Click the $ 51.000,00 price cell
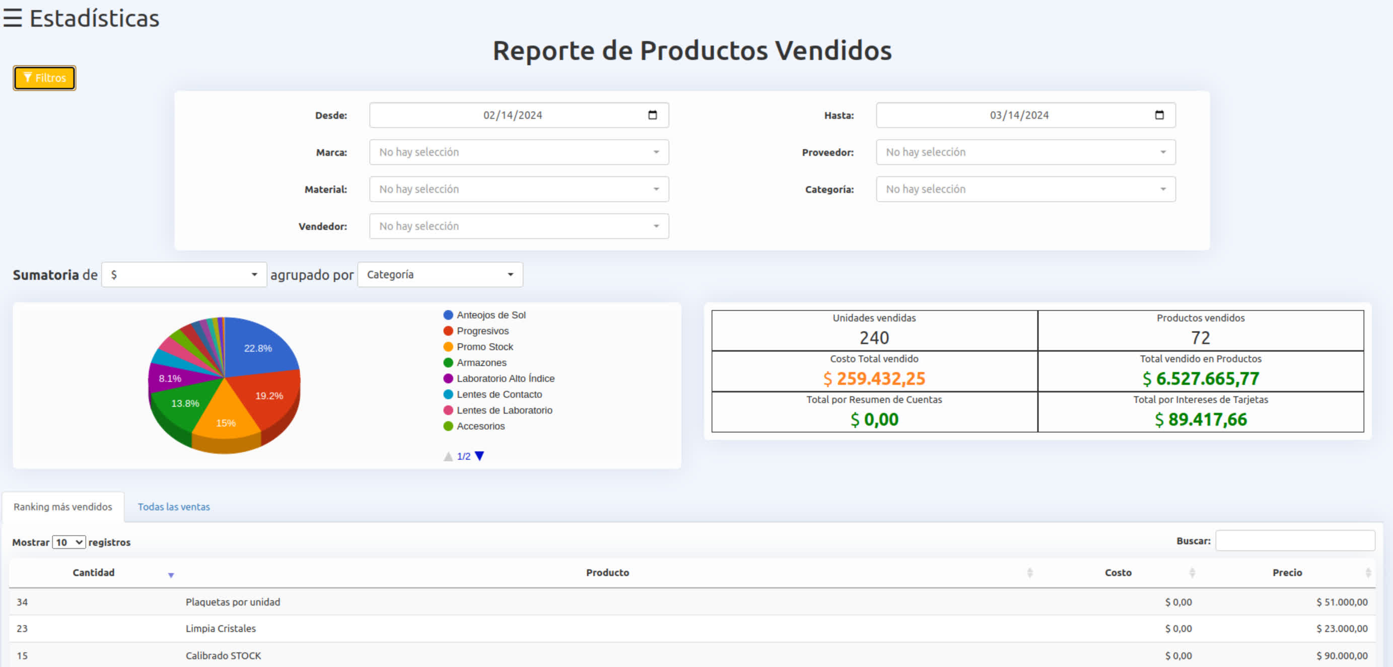Viewport: 1393px width, 667px height. (1342, 602)
